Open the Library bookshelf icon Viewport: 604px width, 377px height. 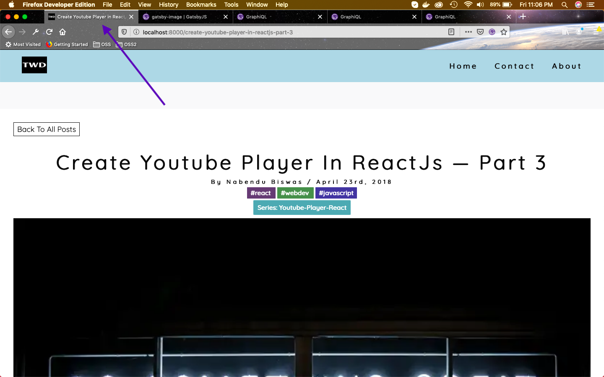click(x=565, y=32)
